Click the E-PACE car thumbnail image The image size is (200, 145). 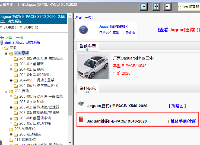[x=93, y=67]
